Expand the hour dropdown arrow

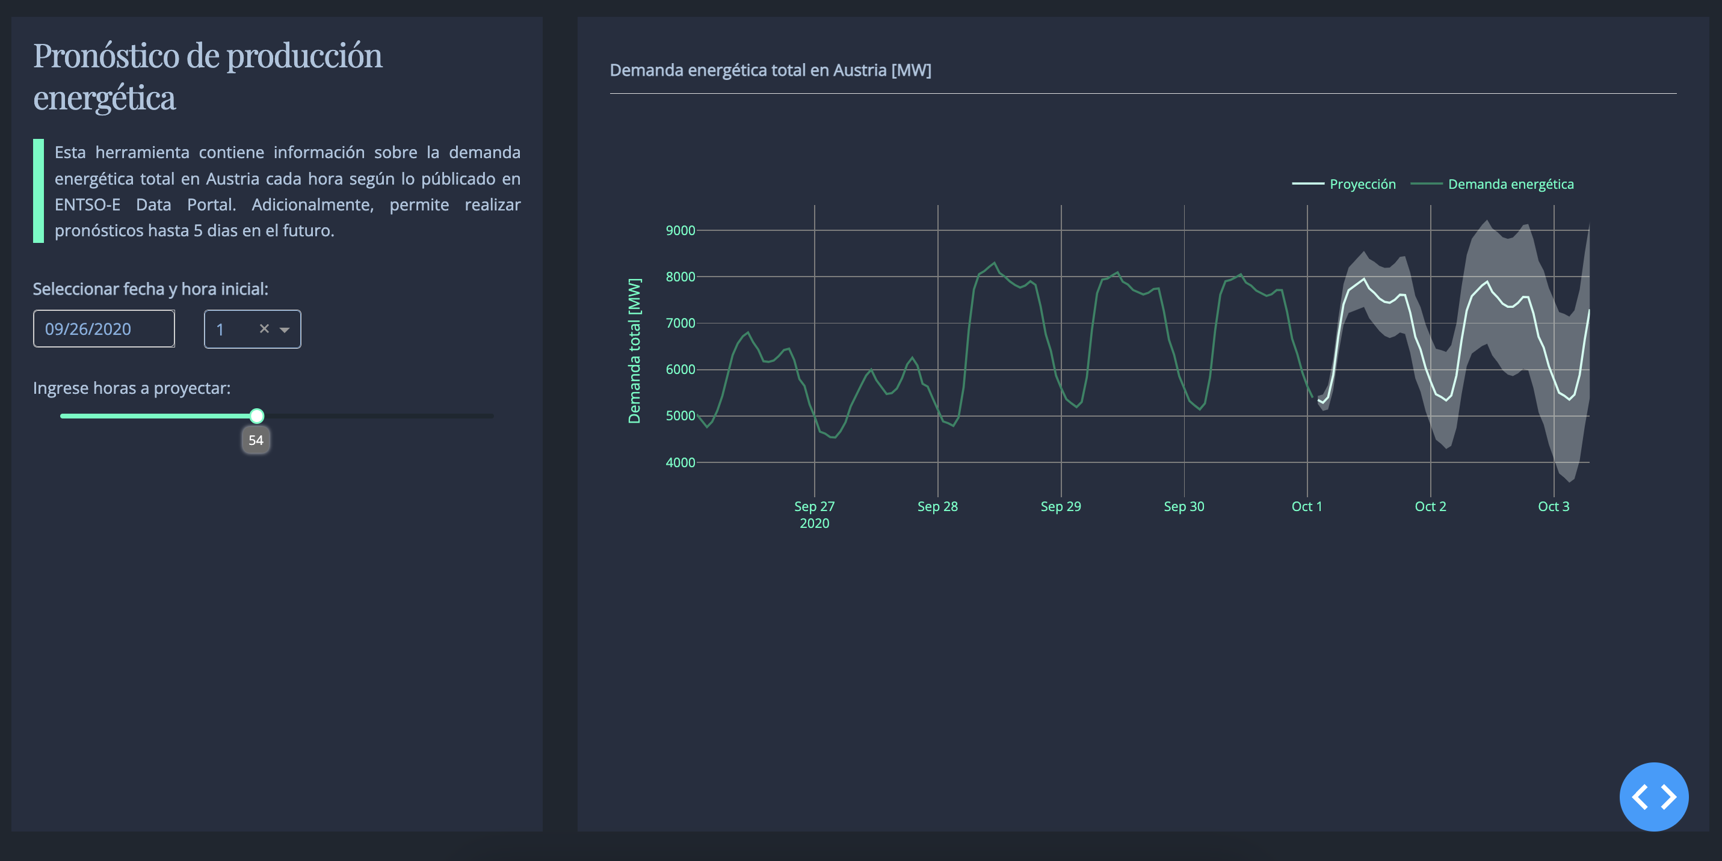pos(285,329)
